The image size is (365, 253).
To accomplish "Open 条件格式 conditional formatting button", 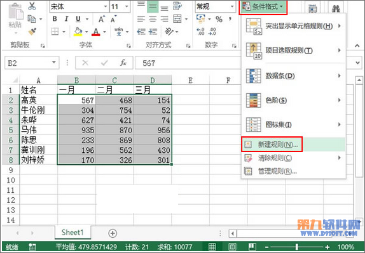I will point(263,7).
